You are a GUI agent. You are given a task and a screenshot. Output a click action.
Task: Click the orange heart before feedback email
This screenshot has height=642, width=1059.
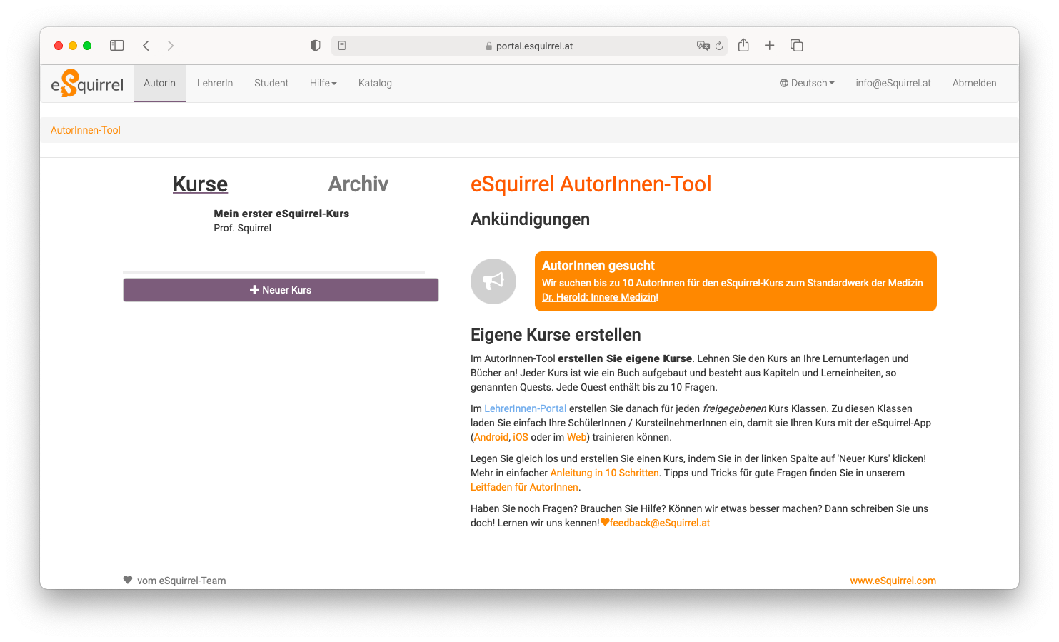[x=605, y=522]
